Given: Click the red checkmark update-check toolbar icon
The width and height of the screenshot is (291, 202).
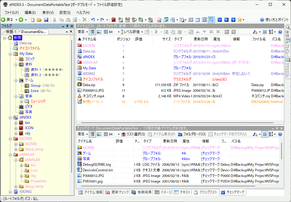Looking at the screenshot, I should (x=159, y=19).
